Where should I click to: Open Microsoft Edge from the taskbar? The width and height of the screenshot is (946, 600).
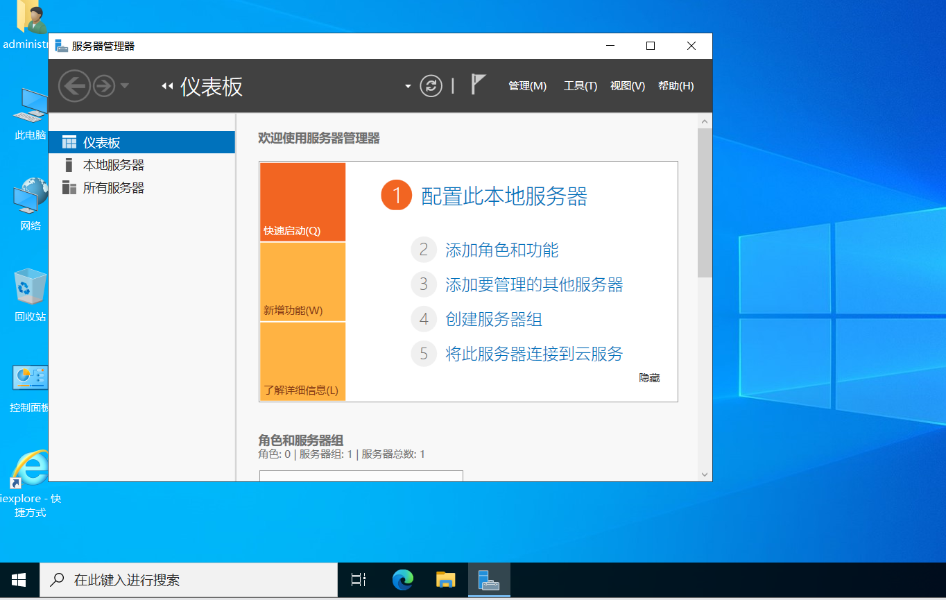(x=402, y=581)
